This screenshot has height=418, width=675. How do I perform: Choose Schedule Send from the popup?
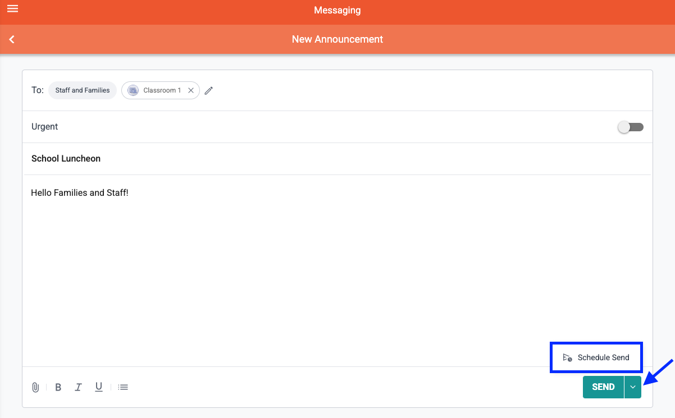point(603,357)
